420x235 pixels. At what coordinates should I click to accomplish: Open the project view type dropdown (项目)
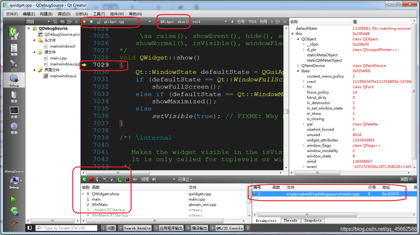(x=38, y=22)
